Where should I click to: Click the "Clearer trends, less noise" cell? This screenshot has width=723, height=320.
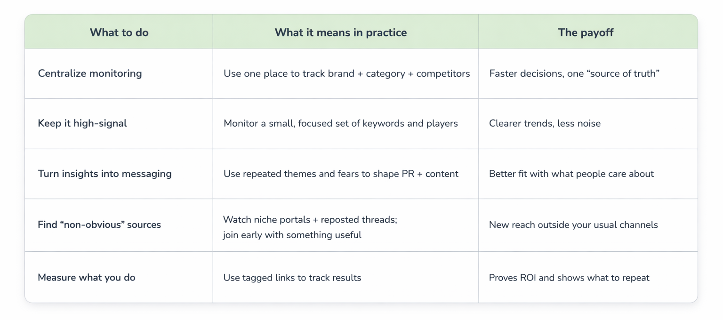545,123
